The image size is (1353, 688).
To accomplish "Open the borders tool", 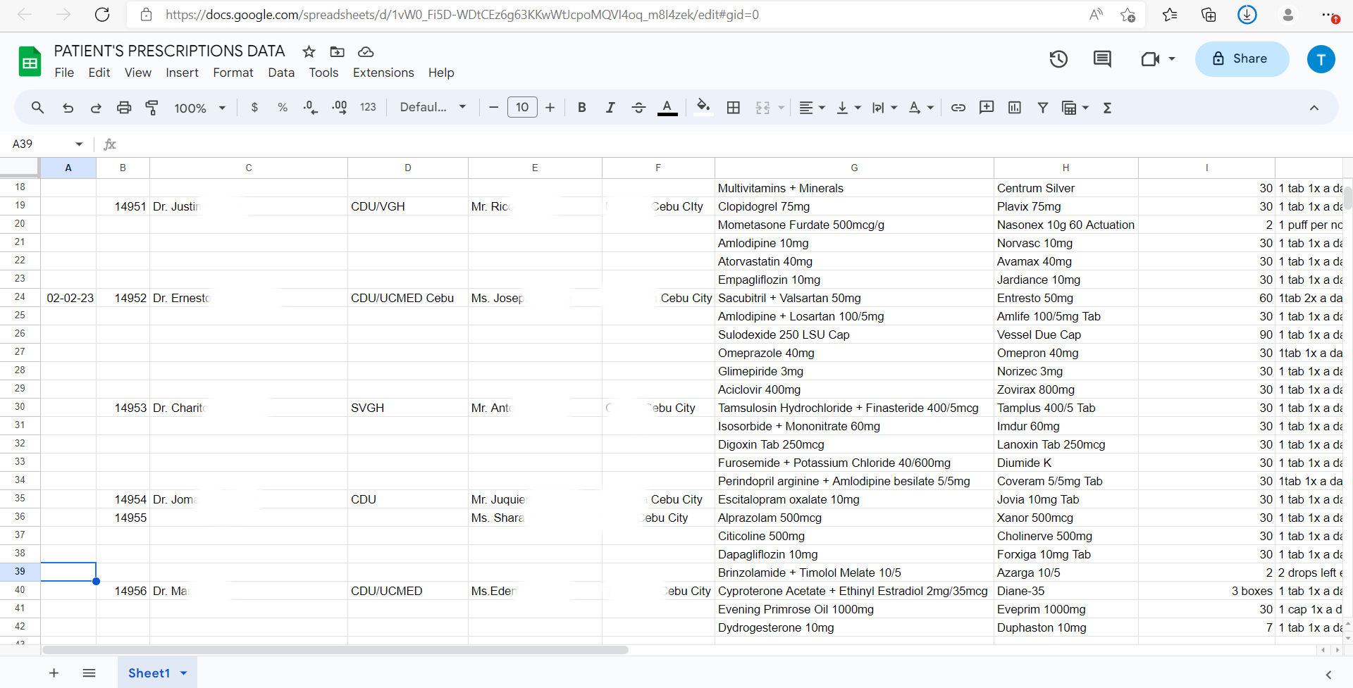I will click(734, 108).
